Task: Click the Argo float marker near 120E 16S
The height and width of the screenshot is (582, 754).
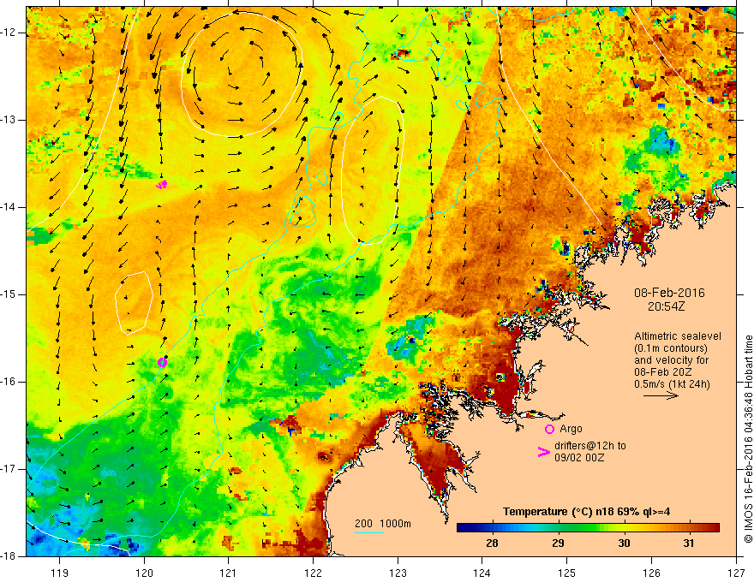Action: coord(162,362)
